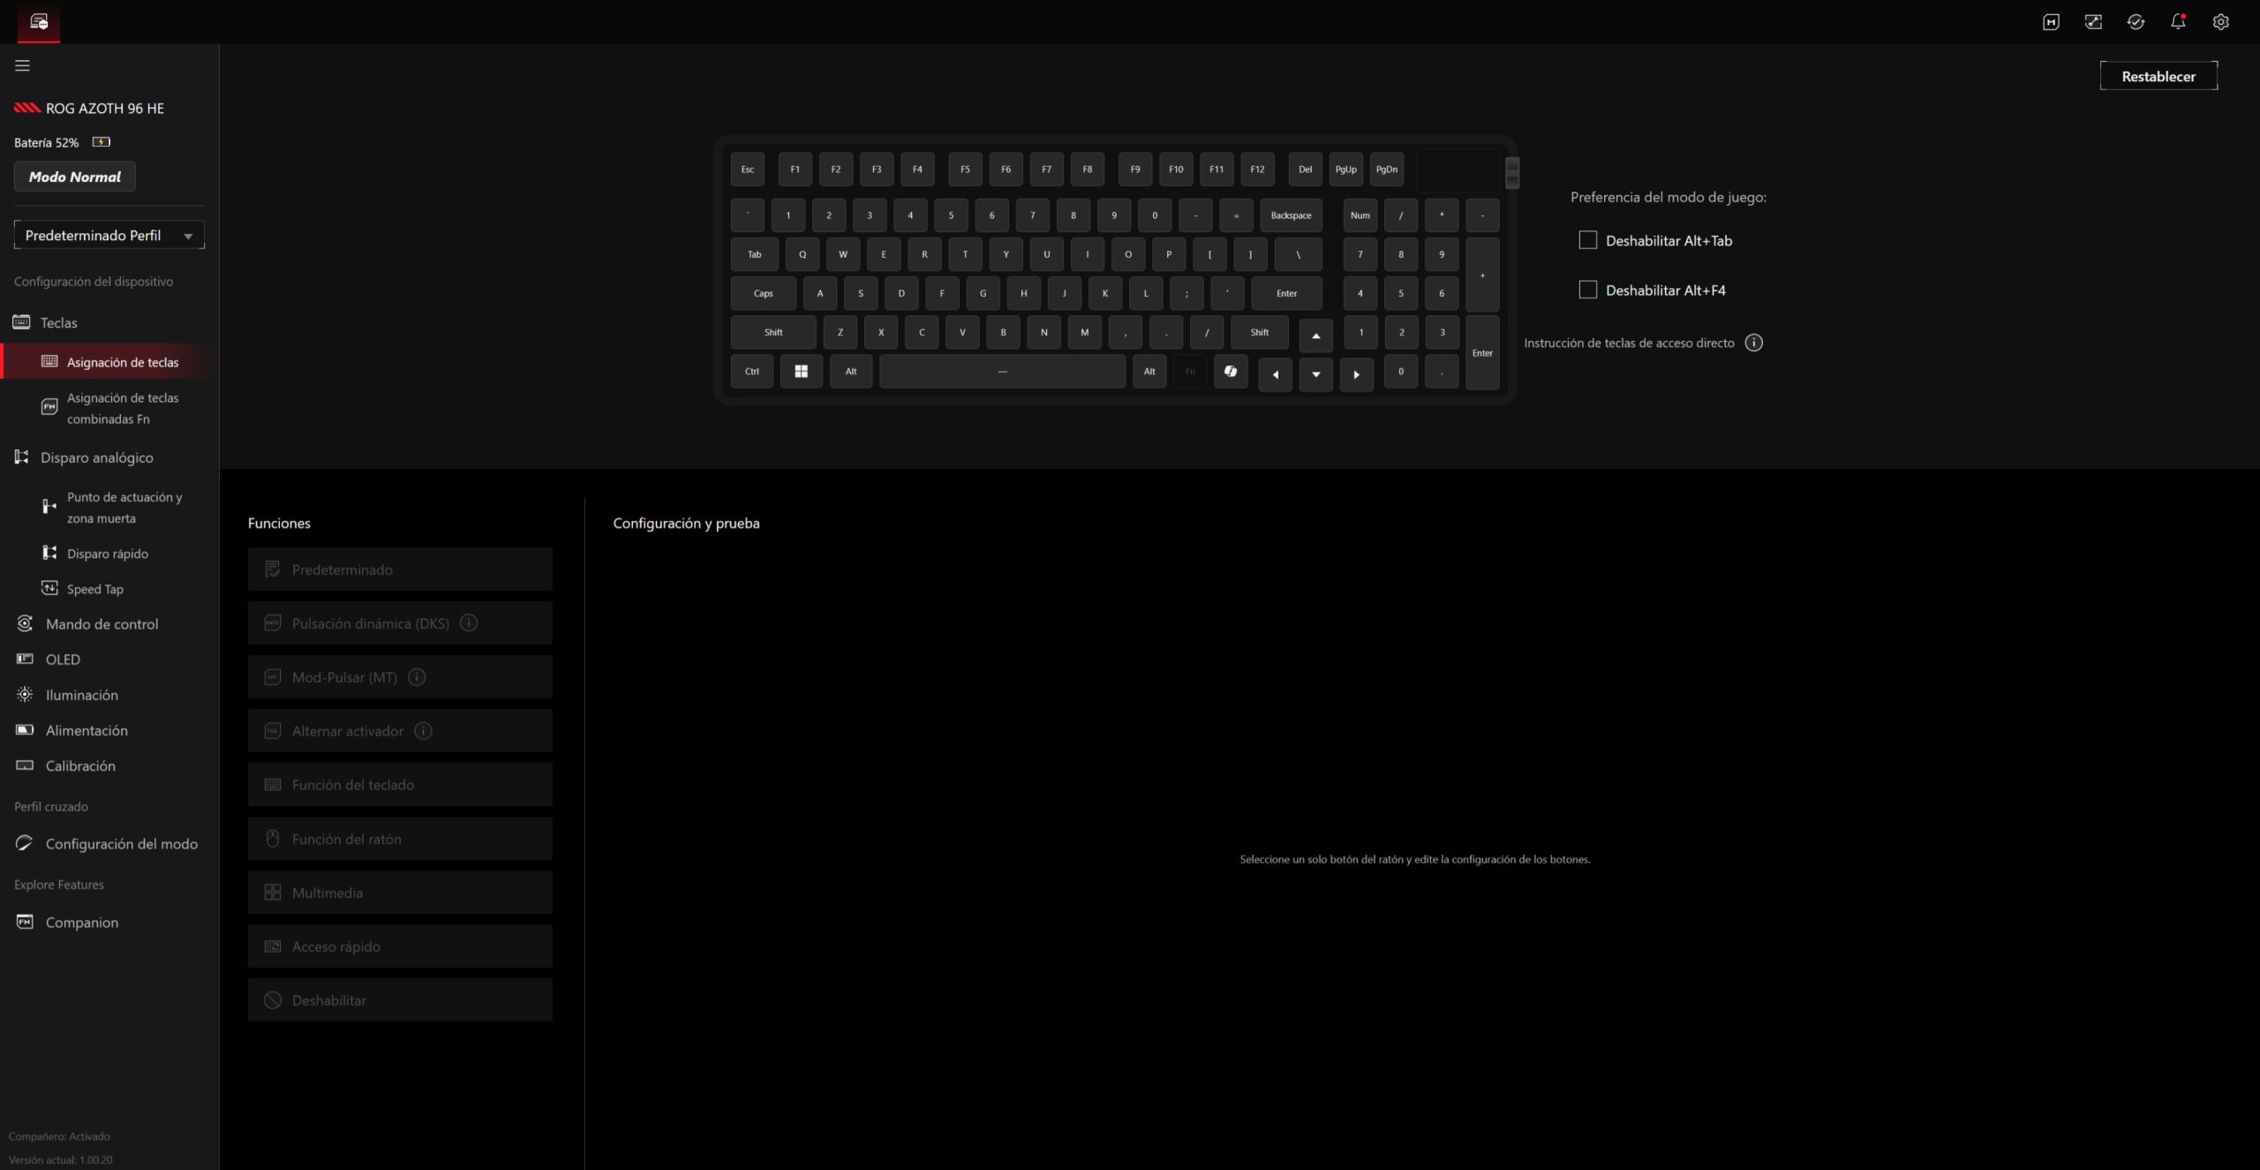
Task: Click the device icon at top left
Action: point(39,22)
